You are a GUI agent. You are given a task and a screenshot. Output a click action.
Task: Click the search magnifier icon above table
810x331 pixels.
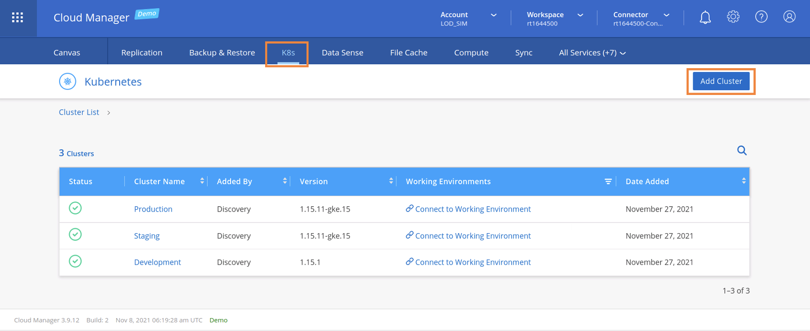[742, 151]
